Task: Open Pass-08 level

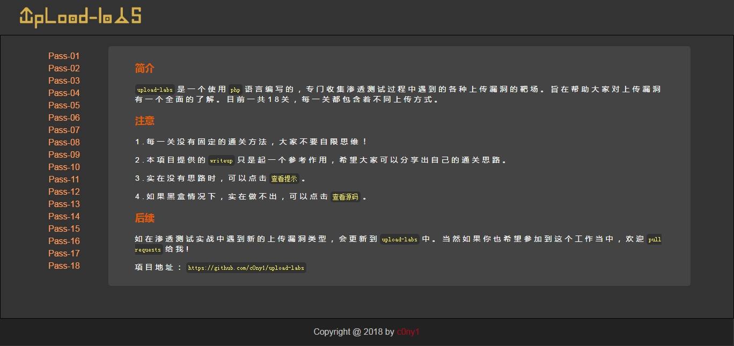Action: point(64,142)
